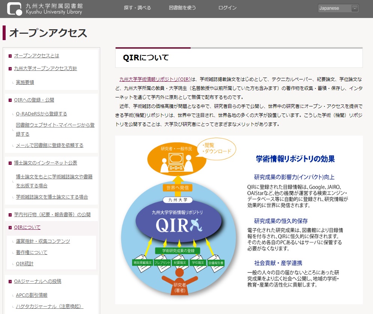
Task: Choose メールで図書館に登録を依頼する link
Action: coord(50,145)
